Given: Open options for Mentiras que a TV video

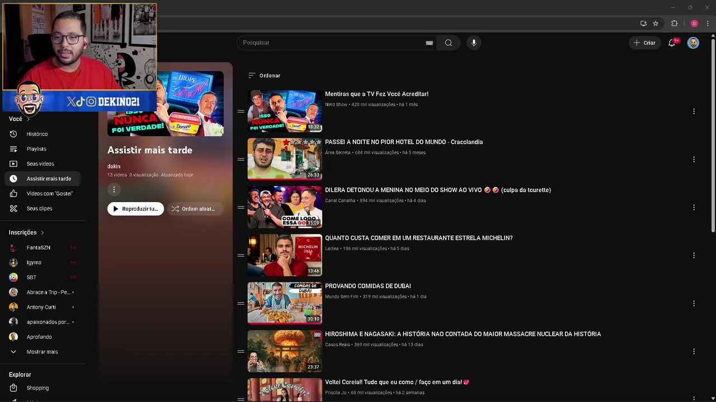Looking at the screenshot, I should point(694,112).
